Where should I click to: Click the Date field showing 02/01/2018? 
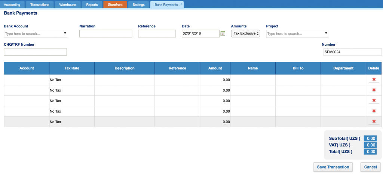click(200, 34)
